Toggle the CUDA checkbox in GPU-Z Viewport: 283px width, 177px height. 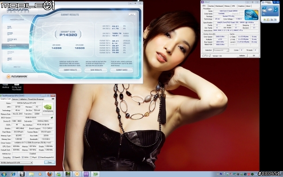point(23,158)
